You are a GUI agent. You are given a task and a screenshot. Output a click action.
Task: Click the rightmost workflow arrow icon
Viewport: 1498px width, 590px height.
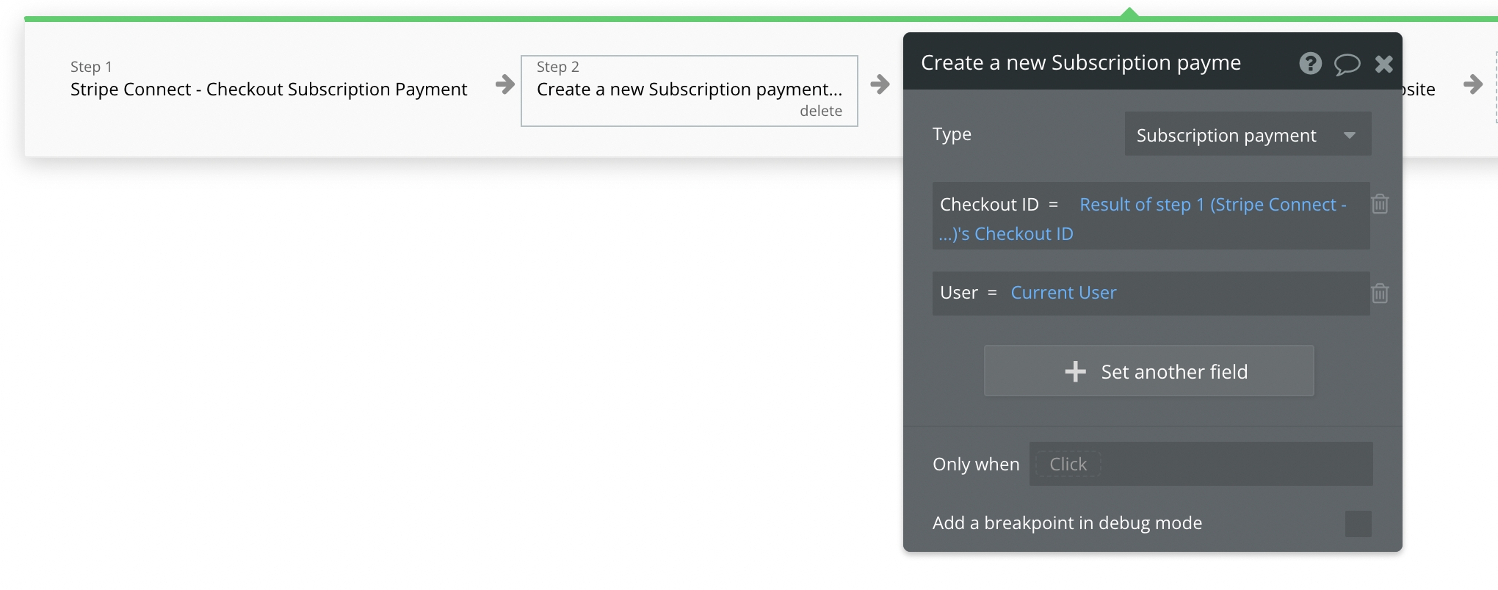(1473, 84)
